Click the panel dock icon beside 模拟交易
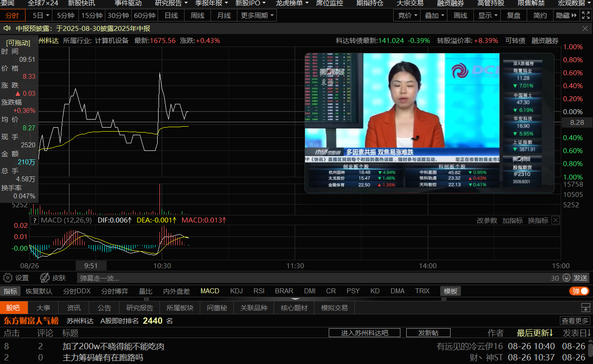 tap(585, 308)
